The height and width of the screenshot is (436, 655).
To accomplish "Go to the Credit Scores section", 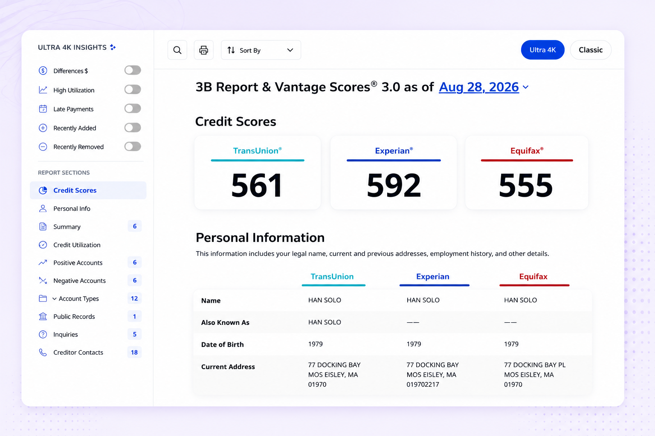I will click(88, 190).
